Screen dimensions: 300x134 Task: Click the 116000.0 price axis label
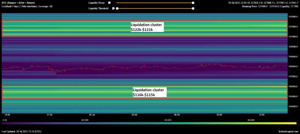pyautogui.click(x=293, y=86)
